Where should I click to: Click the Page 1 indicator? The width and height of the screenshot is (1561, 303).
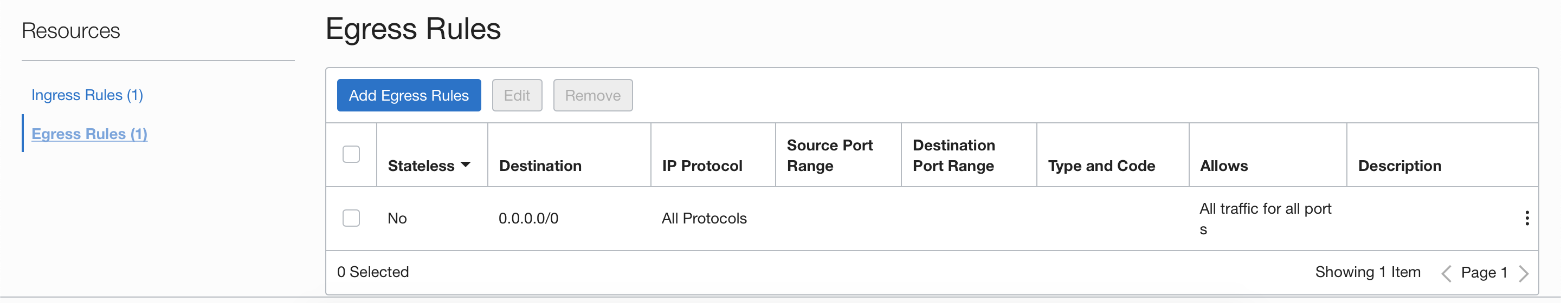click(x=1484, y=273)
